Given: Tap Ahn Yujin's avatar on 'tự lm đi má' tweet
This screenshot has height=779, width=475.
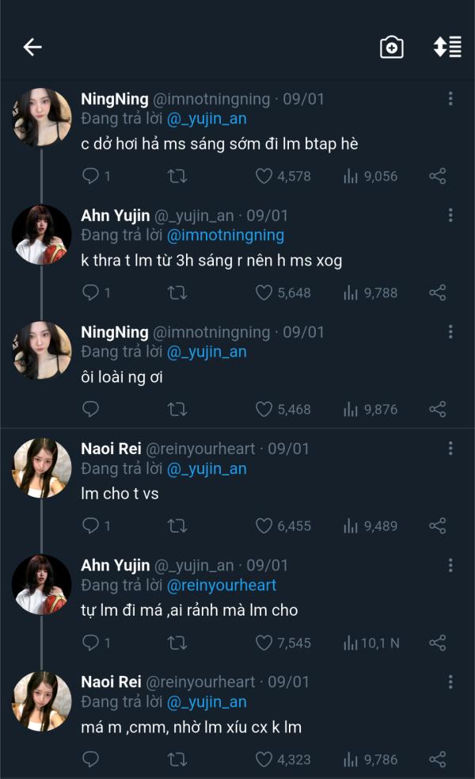Looking at the screenshot, I should pyautogui.click(x=42, y=584).
